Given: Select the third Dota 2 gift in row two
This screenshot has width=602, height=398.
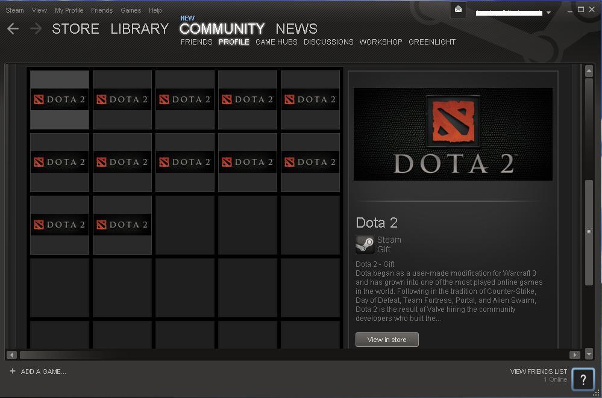Looking at the screenshot, I should (x=184, y=163).
